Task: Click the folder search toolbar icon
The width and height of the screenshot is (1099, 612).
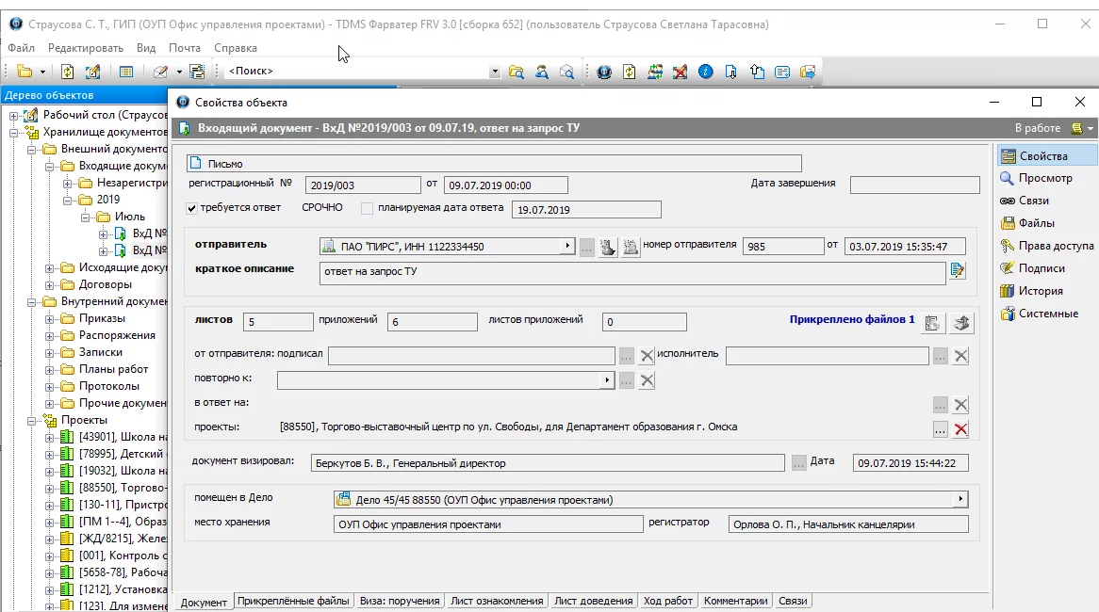Action: [517, 72]
